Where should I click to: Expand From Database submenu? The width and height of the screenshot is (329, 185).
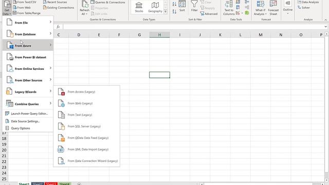(28, 34)
